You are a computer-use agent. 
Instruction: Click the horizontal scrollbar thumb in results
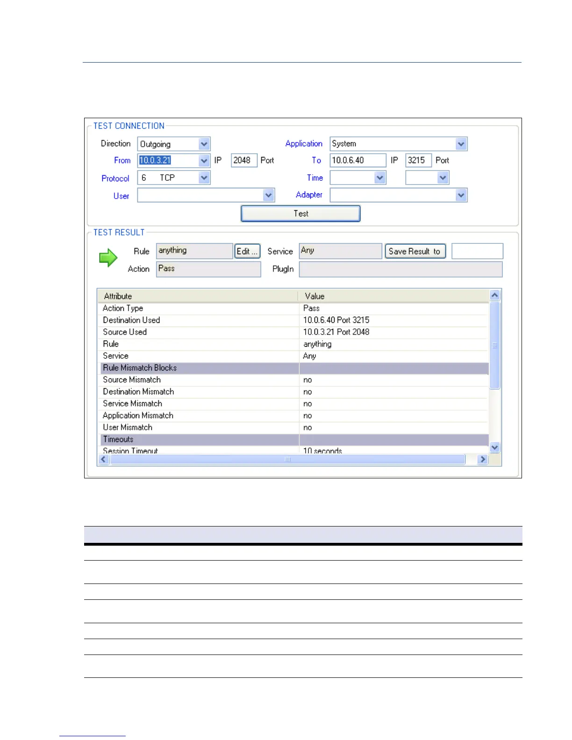coord(287,460)
